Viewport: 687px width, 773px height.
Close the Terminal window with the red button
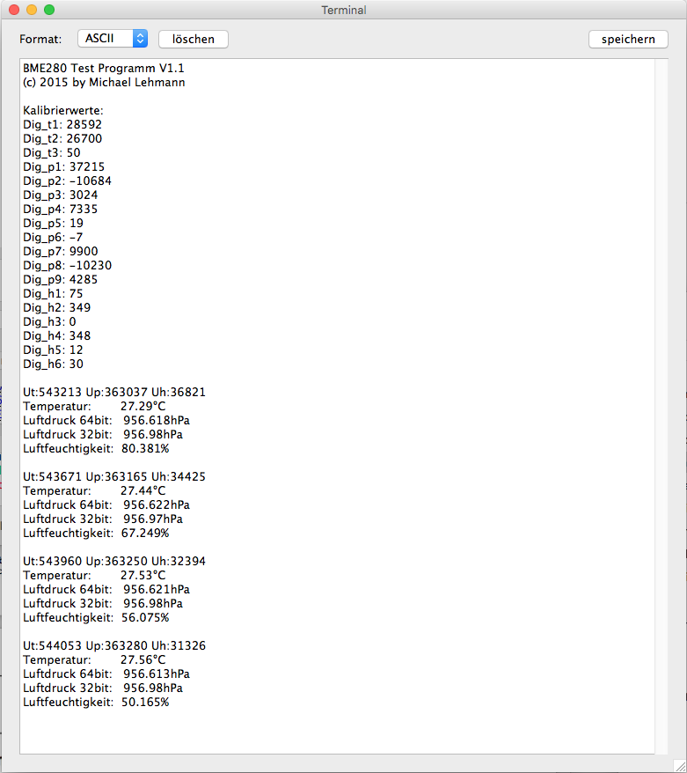(x=14, y=10)
